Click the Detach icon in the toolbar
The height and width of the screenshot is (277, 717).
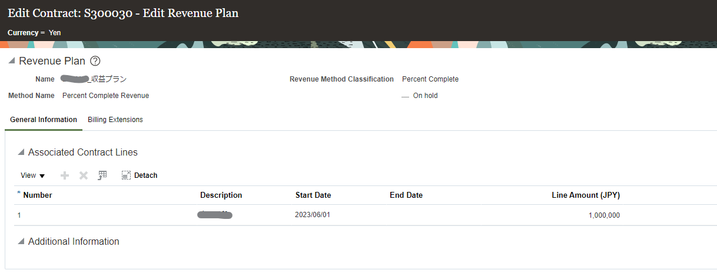(126, 175)
